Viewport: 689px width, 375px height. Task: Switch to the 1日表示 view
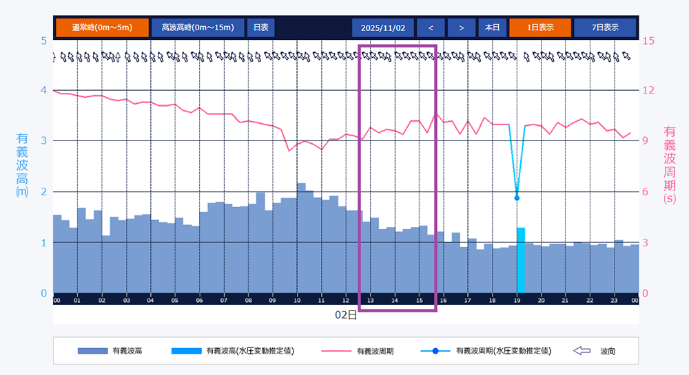point(540,28)
